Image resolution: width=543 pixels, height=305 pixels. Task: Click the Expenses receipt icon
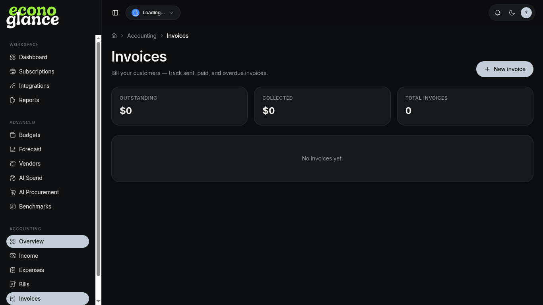click(13, 270)
